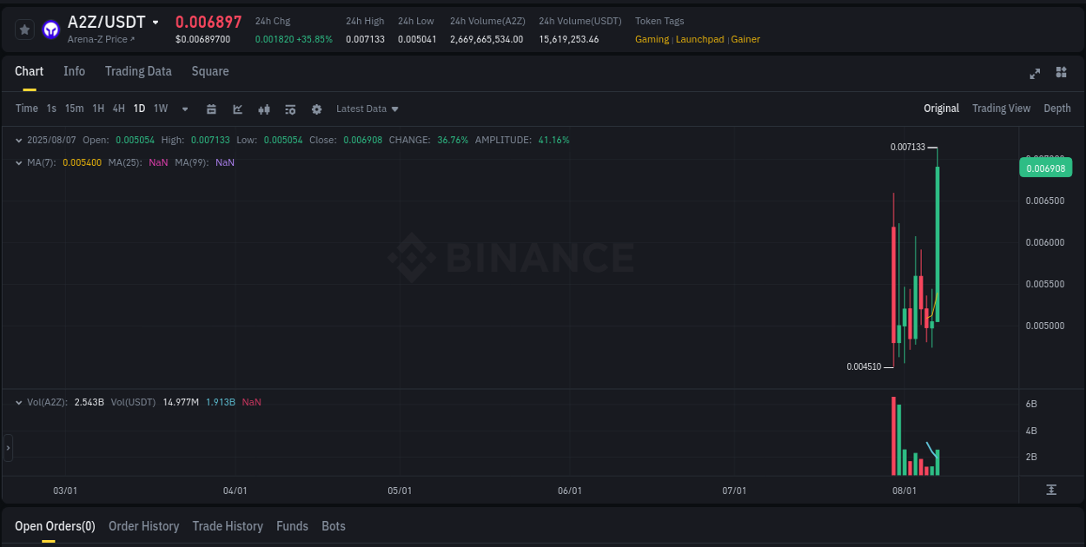The height and width of the screenshot is (547, 1086).
Task: Select the candlestick chart style icon
Action: coord(263,109)
